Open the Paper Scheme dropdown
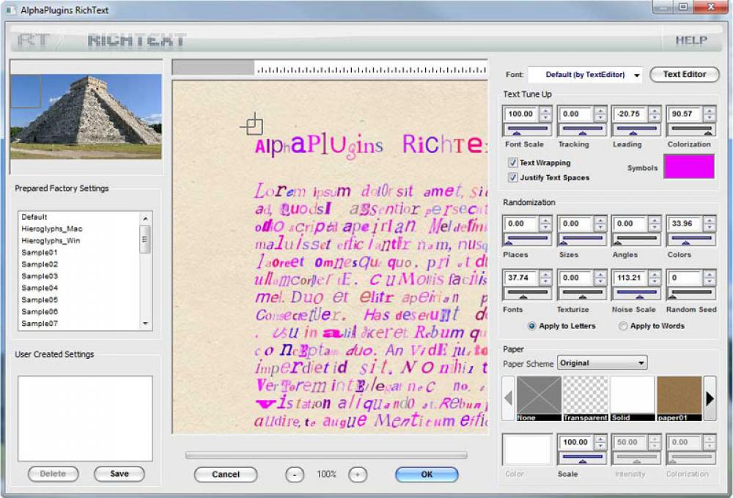 coord(642,363)
